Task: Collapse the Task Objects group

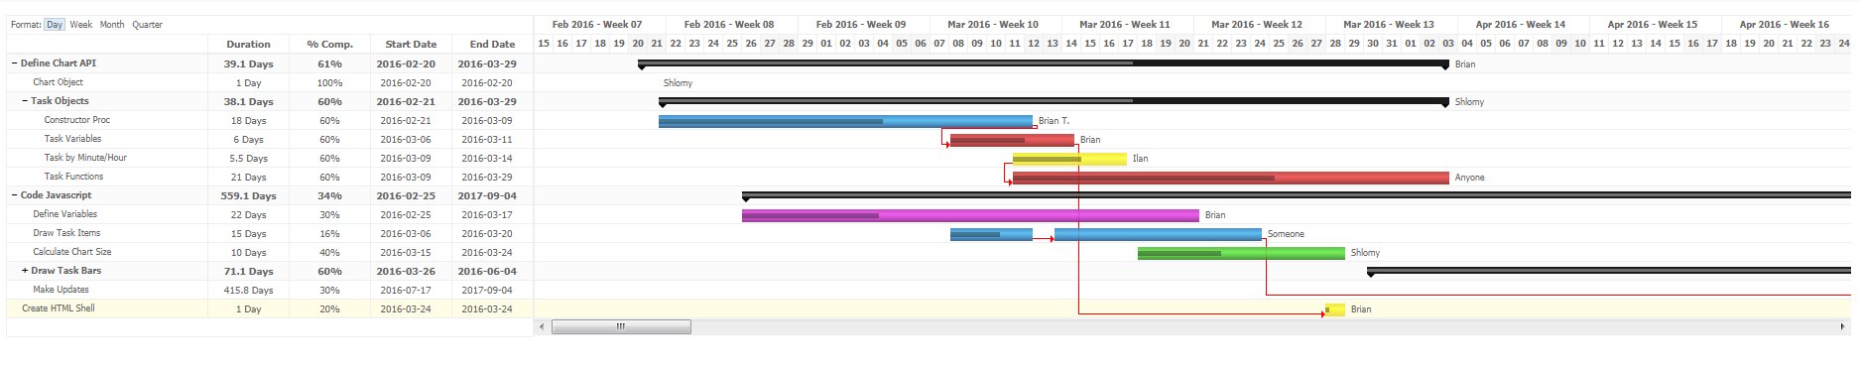Action: tap(25, 101)
